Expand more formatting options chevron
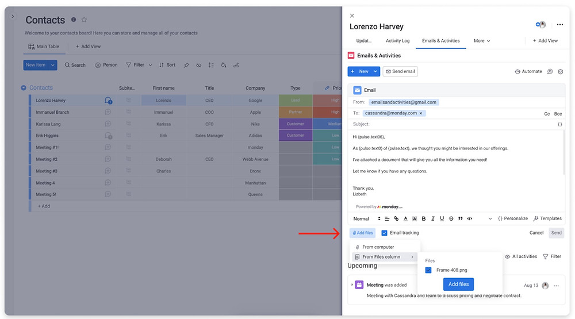 490,218
